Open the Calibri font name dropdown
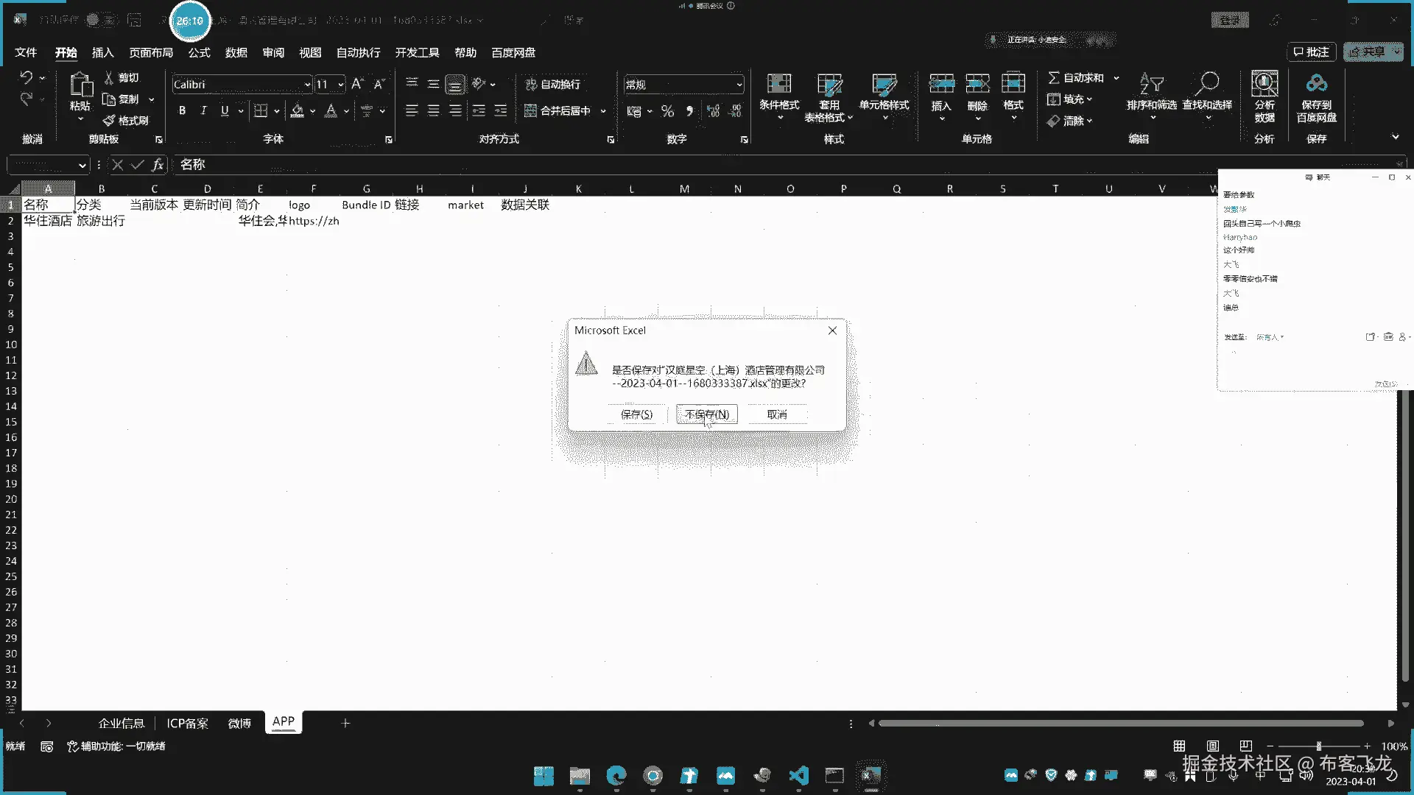1414x795 pixels. coord(307,85)
